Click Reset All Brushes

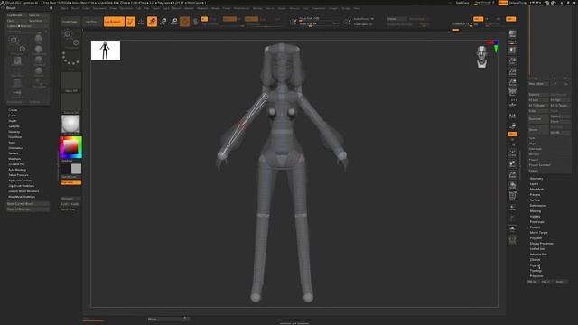[28, 209]
